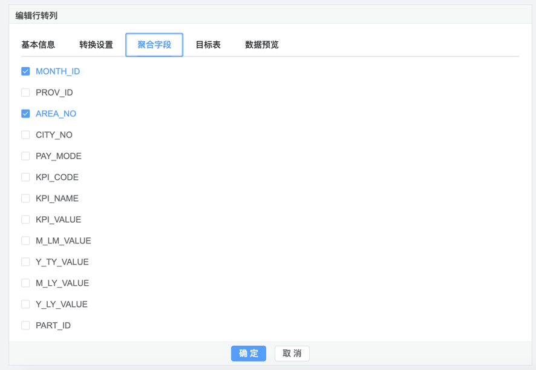Uncheck the MONTH_ID checkbox
The image size is (536, 370).
25,71
